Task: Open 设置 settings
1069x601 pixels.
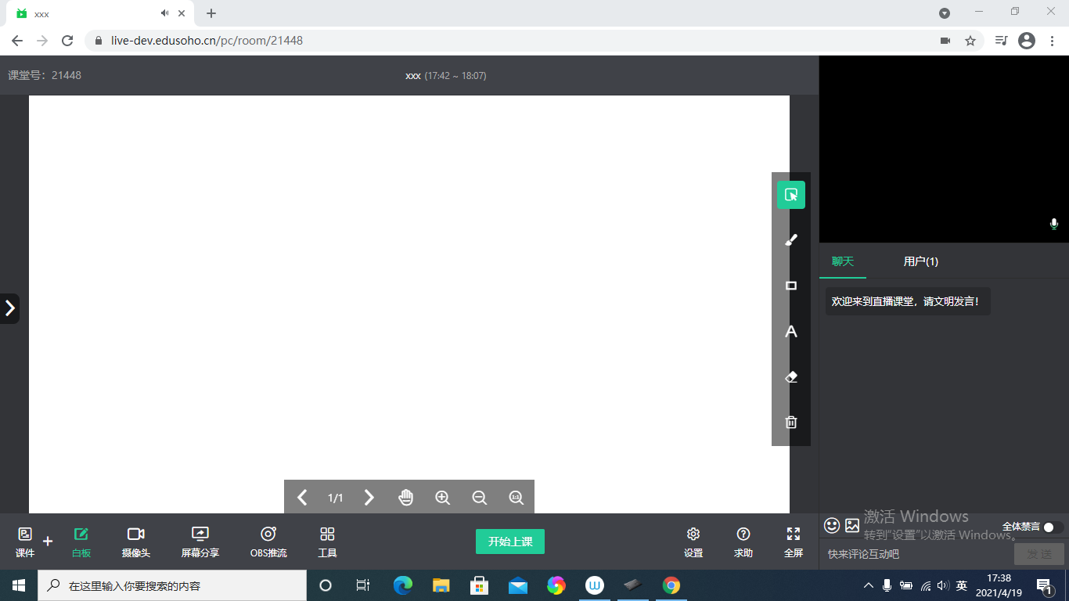Action: 693,542
